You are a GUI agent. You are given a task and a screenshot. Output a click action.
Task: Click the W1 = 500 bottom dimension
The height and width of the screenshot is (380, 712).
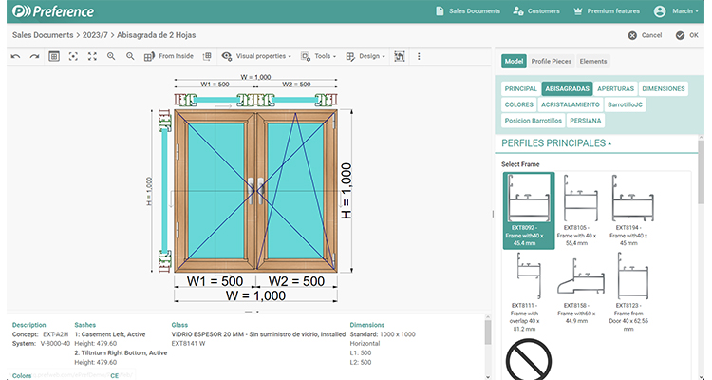click(215, 281)
